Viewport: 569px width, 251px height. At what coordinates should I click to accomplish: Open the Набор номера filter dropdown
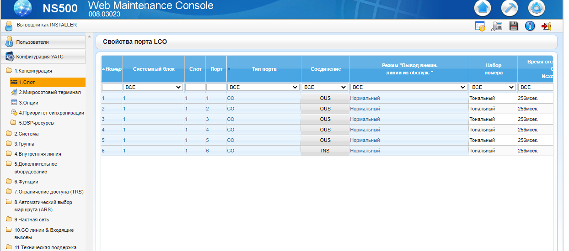(x=493, y=87)
